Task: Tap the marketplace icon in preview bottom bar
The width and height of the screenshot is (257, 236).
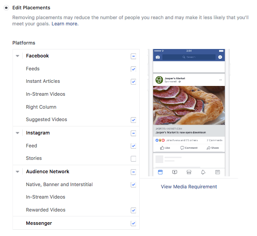Action: tap(189, 172)
